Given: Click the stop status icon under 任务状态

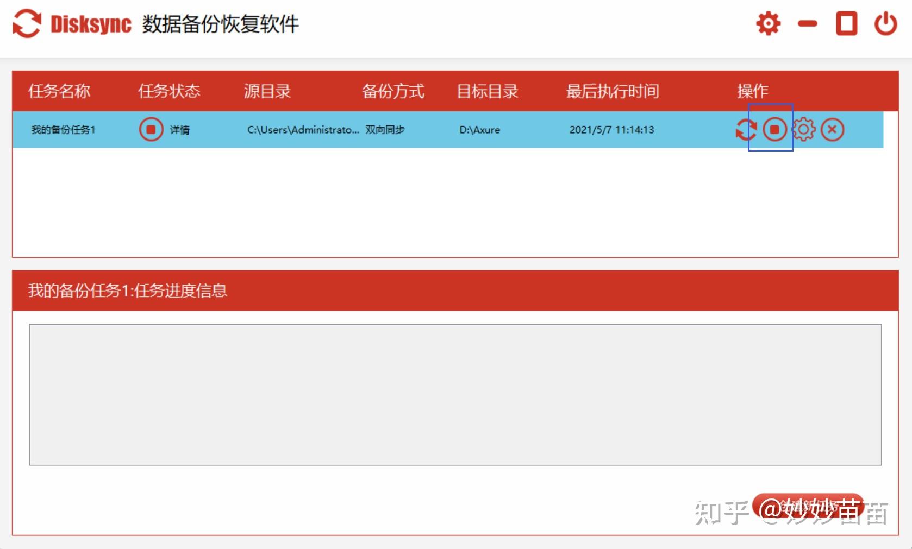Looking at the screenshot, I should pyautogui.click(x=151, y=130).
